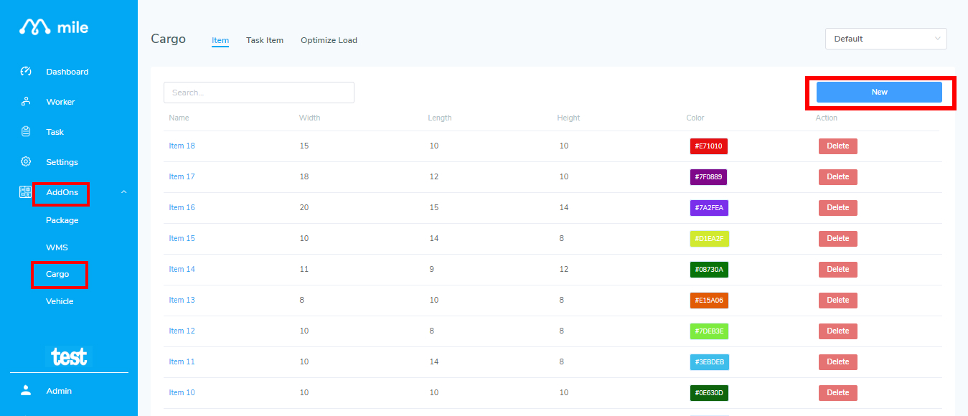Viewport: 968px width, 416px height.
Task: Click the AddOns grid icon
Action: tap(25, 192)
